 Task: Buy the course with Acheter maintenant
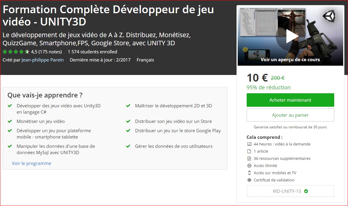(290, 100)
